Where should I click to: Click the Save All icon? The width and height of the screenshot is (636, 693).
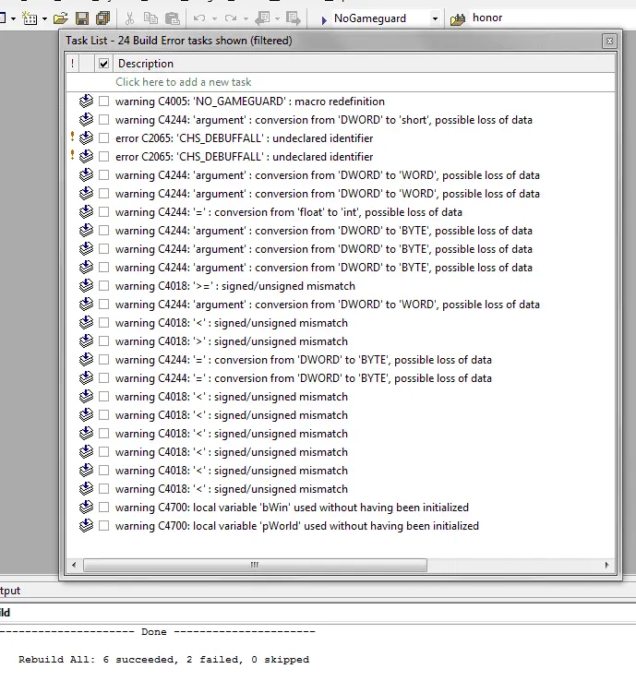click(x=103, y=18)
